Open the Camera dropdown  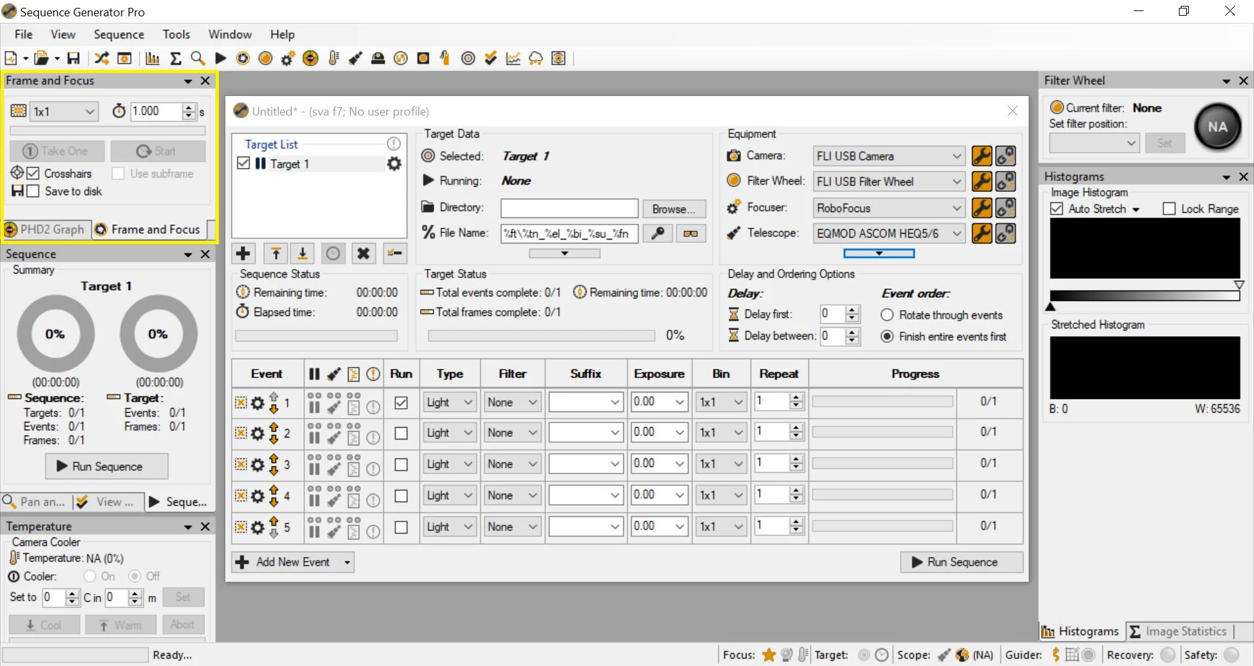pos(889,156)
